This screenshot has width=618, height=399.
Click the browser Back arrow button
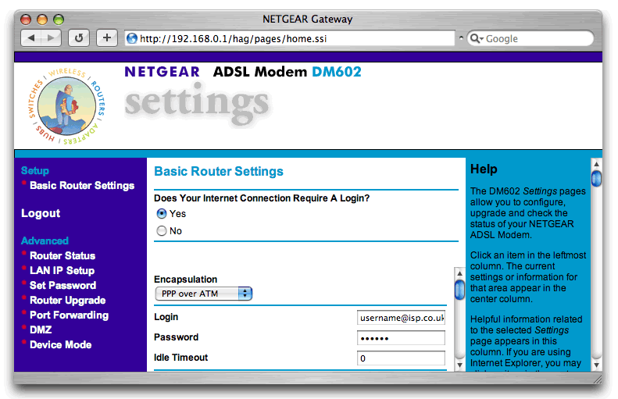30,38
